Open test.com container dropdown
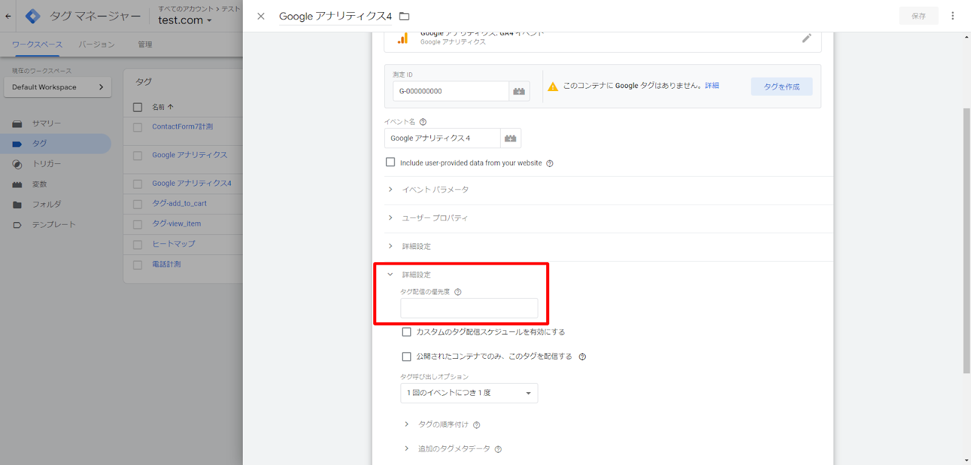 coord(184,20)
